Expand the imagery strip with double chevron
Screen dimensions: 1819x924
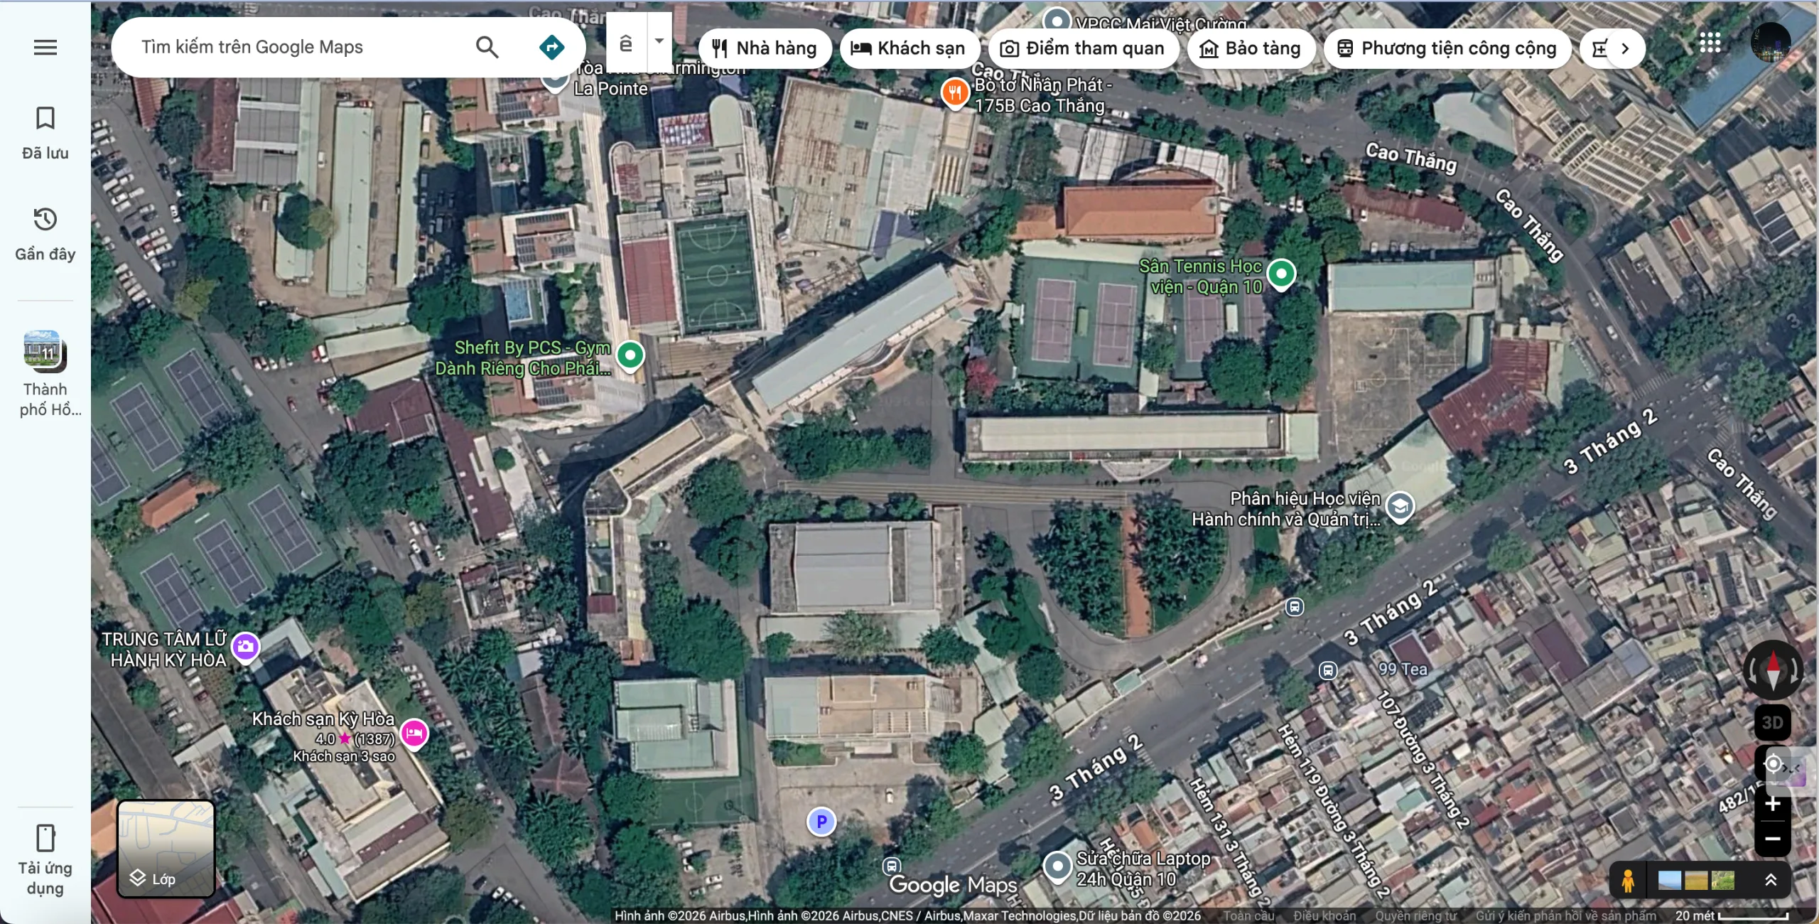[x=1771, y=880]
